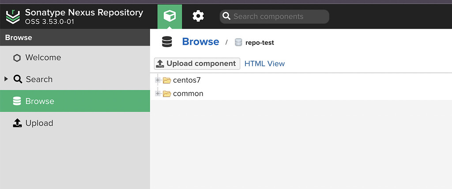Click the Sonatype Nexus logo icon
The height and width of the screenshot is (189, 452).
coord(13,17)
